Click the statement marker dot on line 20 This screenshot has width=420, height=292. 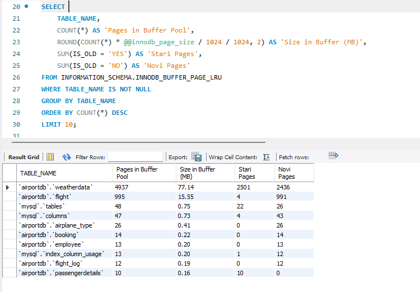[x=26, y=7]
